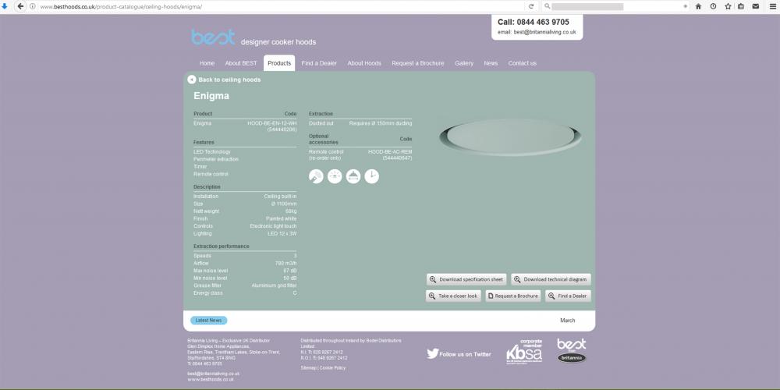Click Follow us on Twitter text link
Viewport: 780px width, 390px height.
point(465,354)
